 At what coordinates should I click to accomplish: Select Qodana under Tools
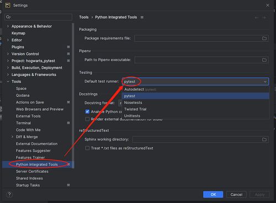coord(23,95)
